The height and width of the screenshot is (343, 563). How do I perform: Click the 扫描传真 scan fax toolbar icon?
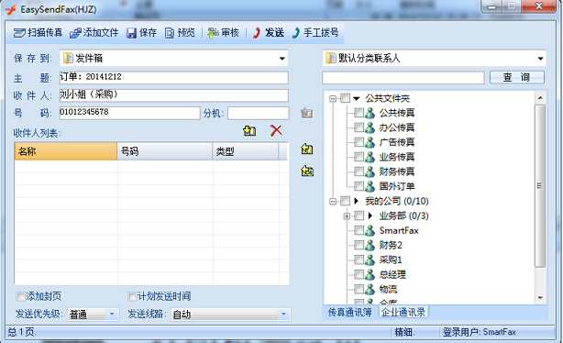19,33
